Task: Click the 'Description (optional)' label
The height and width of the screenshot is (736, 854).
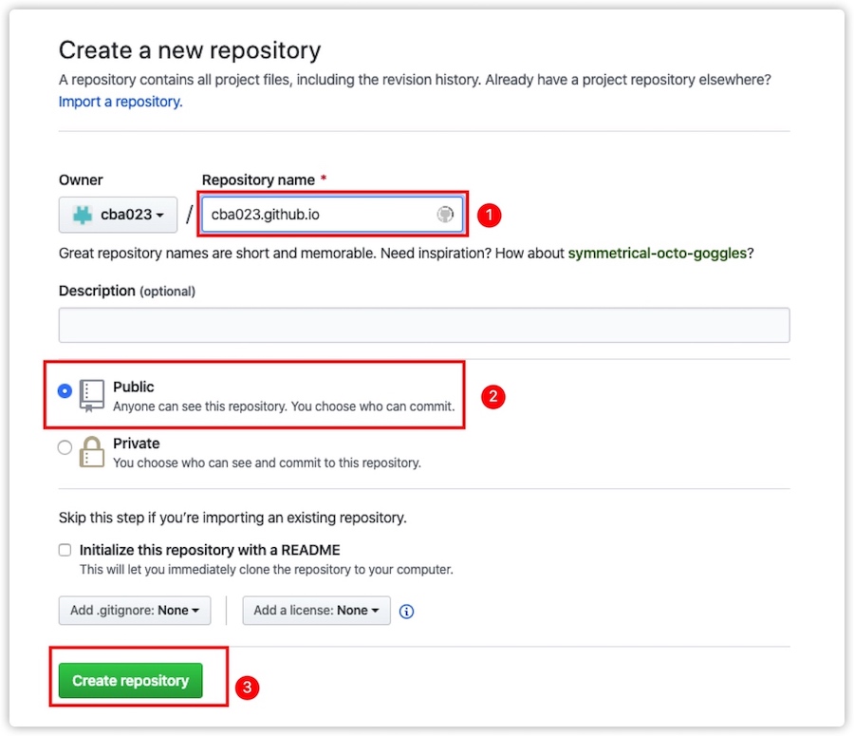Action: (127, 292)
